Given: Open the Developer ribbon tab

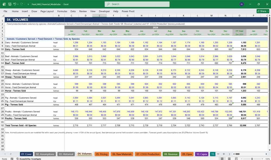Looking at the screenshot, I should [104, 11].
